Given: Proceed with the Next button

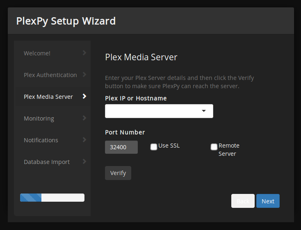Looking at the screenshot, I should point(268,201).
